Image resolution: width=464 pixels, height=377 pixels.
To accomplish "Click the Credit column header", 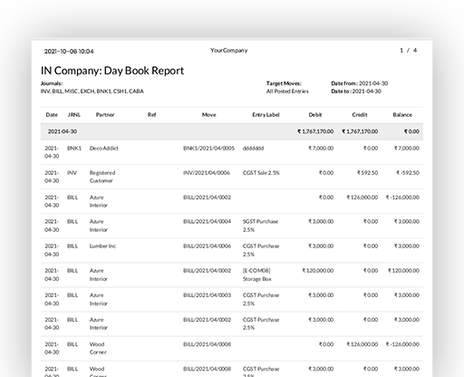I will (x=360, y=115).
